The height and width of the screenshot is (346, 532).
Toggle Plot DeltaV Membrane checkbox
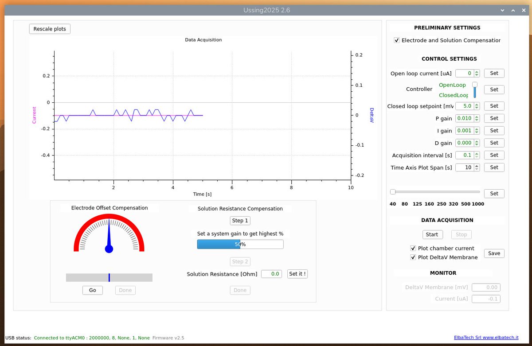click(x=413, y=257)
